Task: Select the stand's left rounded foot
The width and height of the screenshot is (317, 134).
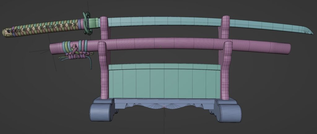Action: coord(101,112)
